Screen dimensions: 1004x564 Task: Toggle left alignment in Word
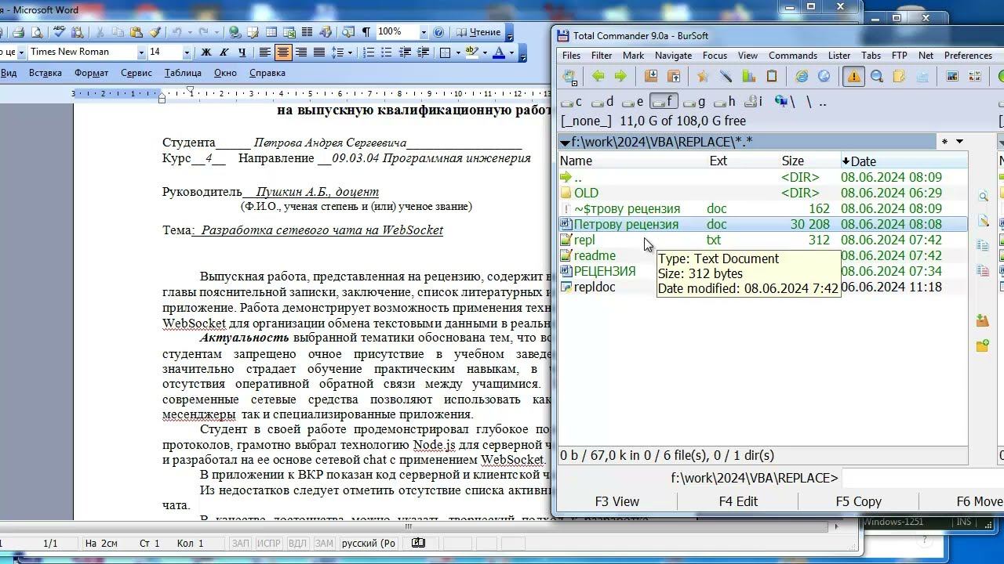tap(265, 52)
